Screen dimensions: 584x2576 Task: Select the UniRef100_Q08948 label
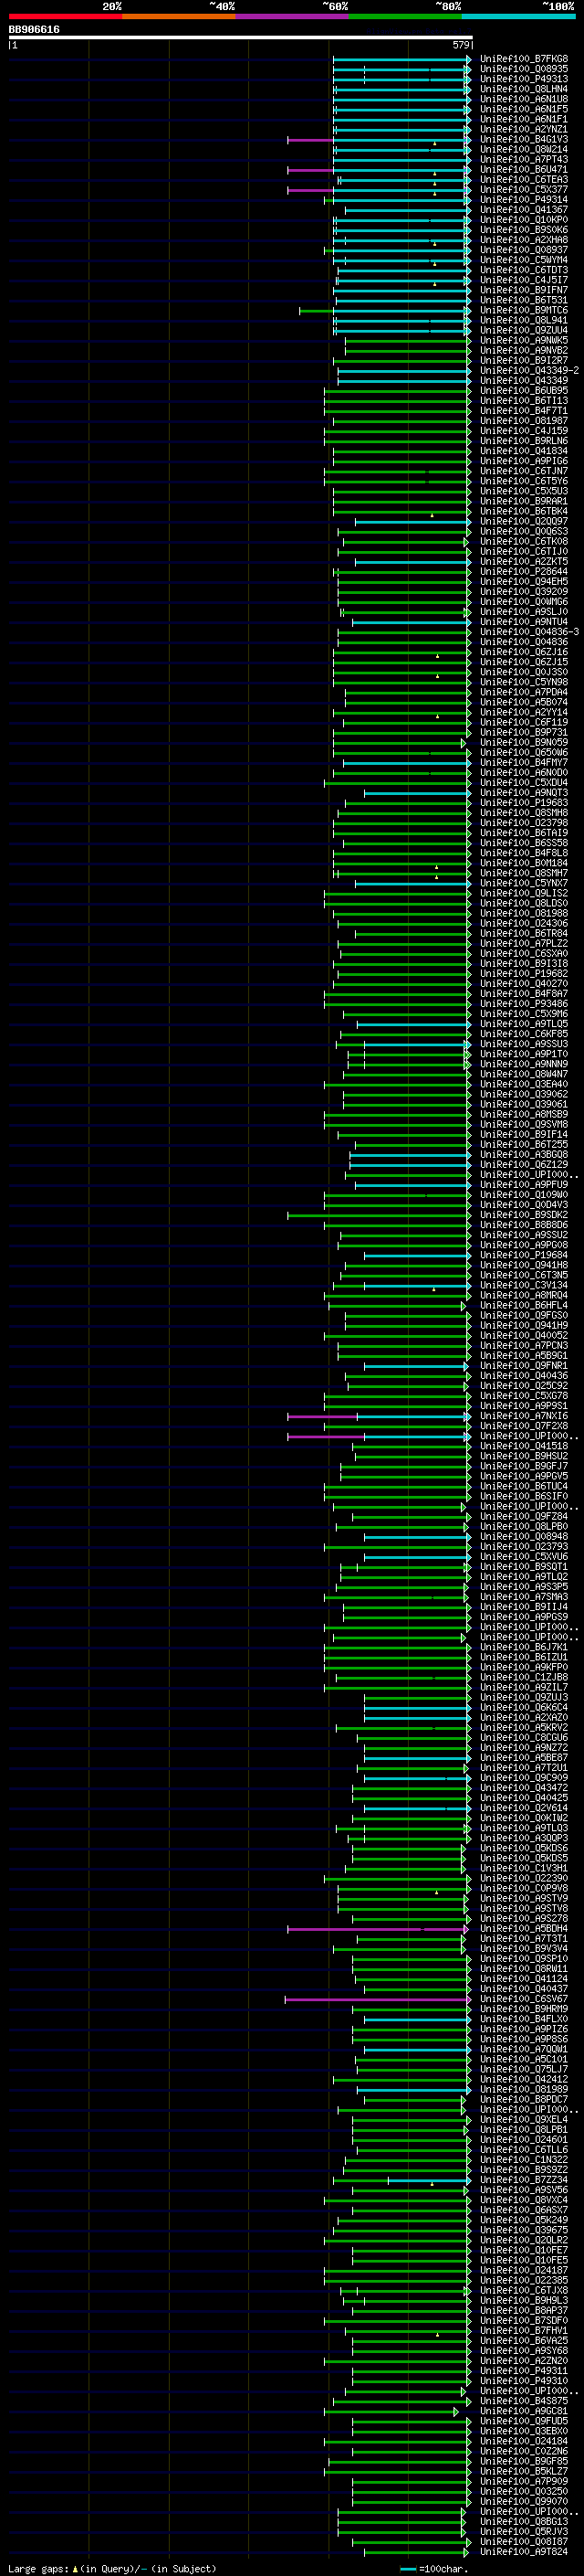(523, 1537)
